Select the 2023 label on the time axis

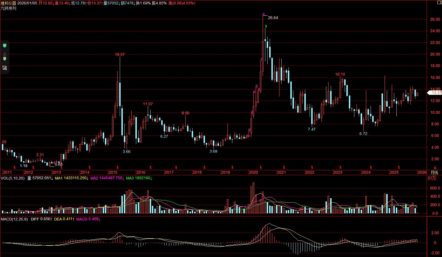pos(338,173)
